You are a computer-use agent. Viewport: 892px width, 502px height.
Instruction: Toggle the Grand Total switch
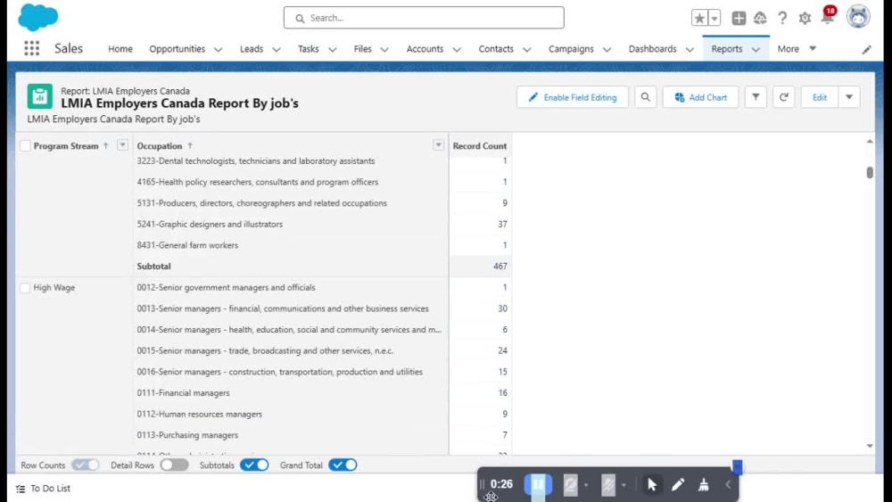[x=343, y=465]
